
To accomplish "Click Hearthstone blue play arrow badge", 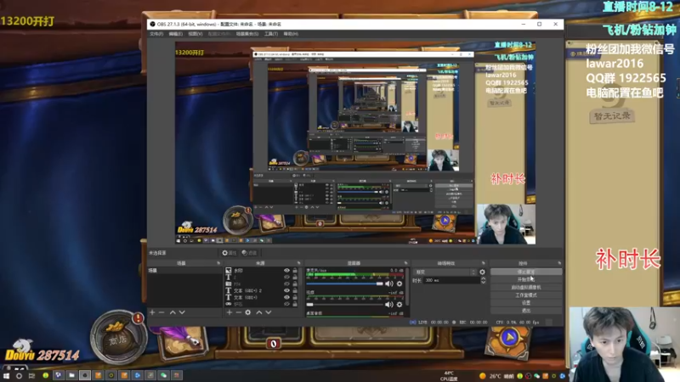I will click(x=509, y=337).
